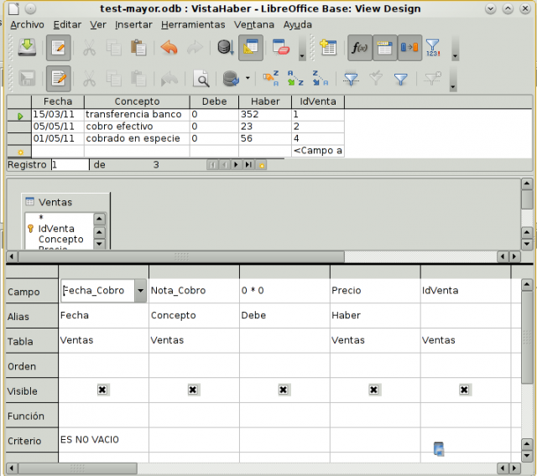This screenshot has height=476, width=537.
Task: Click the Registro number input field
Action: tap(70, 165)
